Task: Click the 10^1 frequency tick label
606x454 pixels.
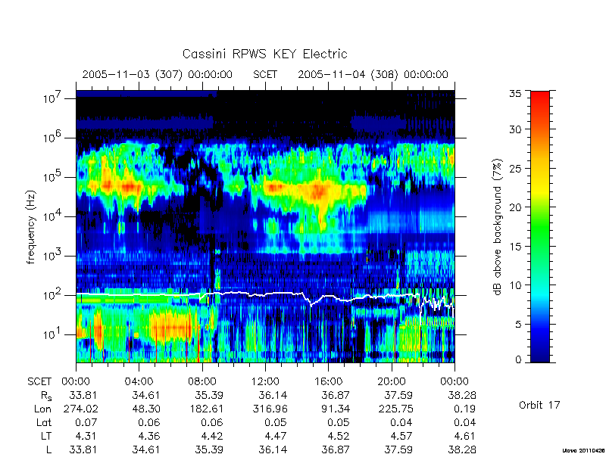Action: pos(53,334)
